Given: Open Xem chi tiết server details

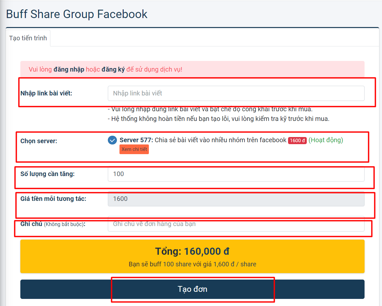Looking at the screenshot, I should (134, 149).
